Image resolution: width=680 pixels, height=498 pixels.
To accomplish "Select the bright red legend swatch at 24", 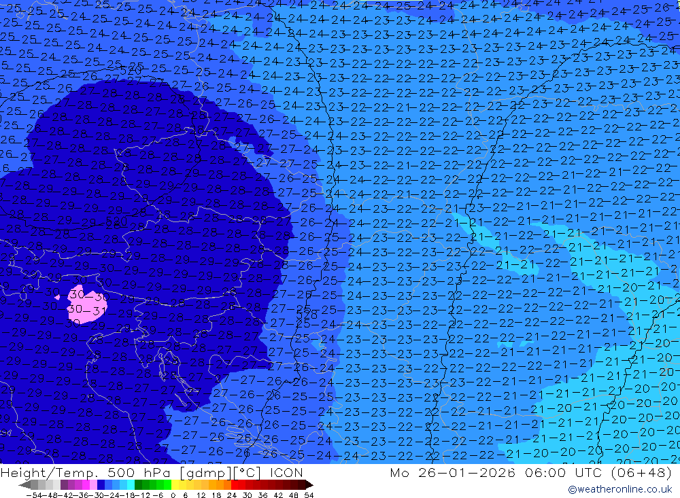I will point(235,484).
